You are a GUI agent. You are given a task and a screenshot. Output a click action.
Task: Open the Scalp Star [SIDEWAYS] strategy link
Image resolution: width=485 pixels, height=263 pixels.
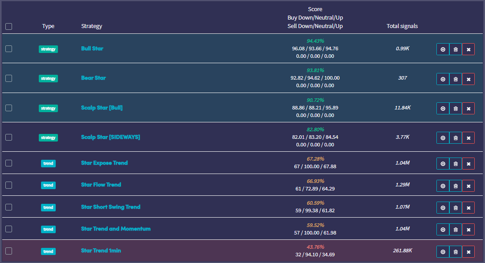(111, 137)
